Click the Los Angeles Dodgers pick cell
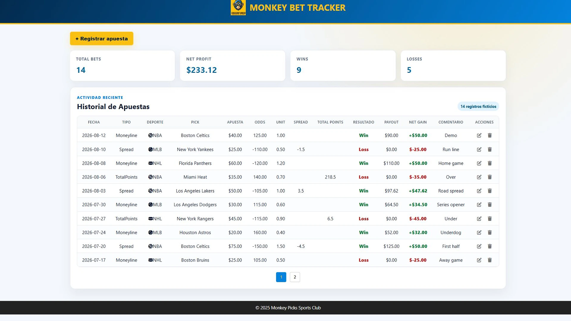The image size is (571, 321). 195,205
